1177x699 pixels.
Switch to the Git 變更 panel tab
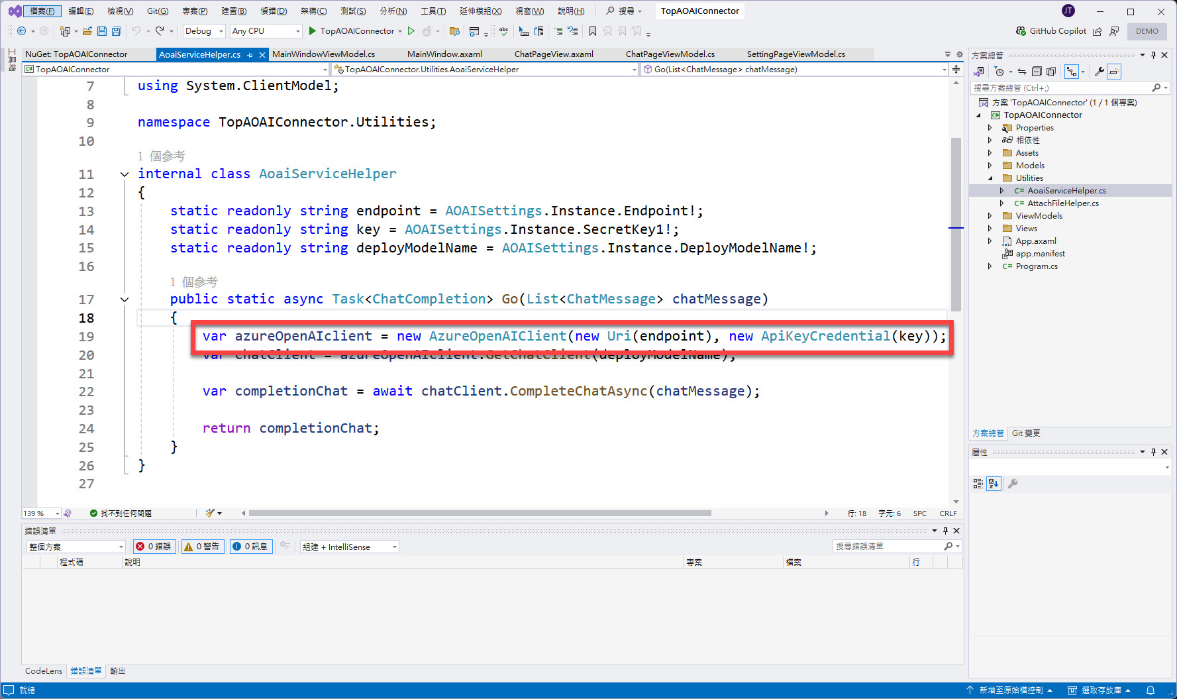pos(1026,433)
